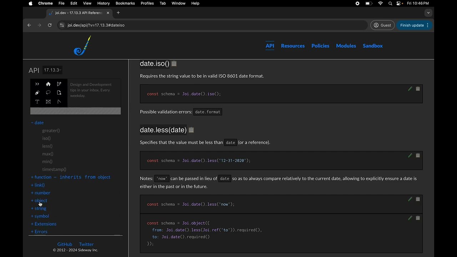Image resolution: width=457 pixels, height=257 pixels.
Task: Click the Guest profile button
Action: [x=382, y=25]
